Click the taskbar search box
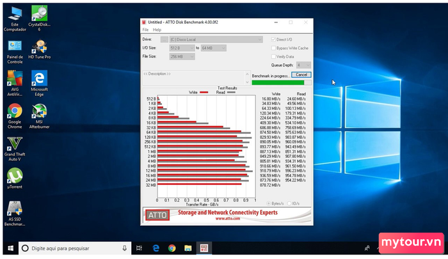 [x=75, y=248]
